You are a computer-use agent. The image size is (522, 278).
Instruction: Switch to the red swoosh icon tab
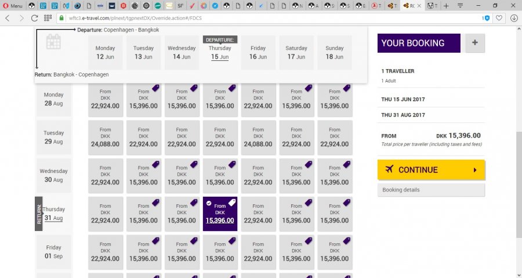pos(192,6)
